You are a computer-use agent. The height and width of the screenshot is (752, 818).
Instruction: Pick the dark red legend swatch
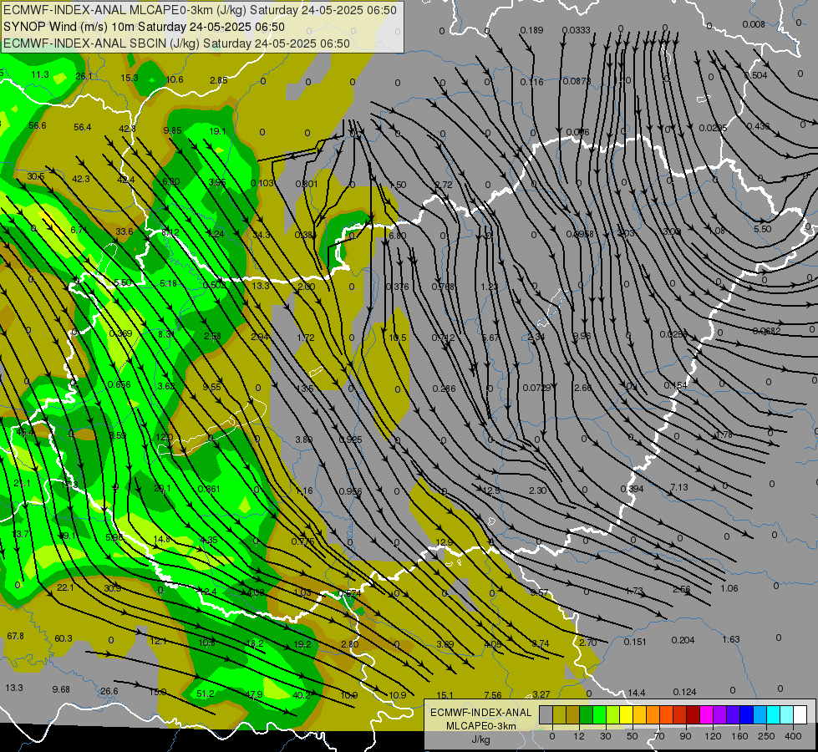point(693,715)
